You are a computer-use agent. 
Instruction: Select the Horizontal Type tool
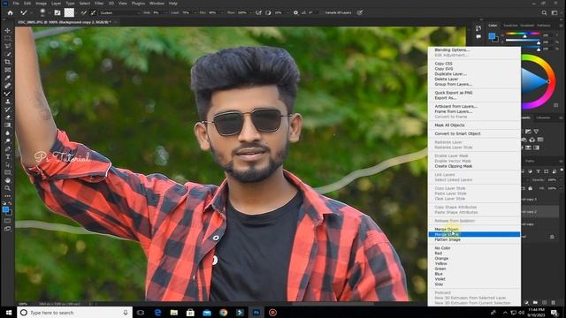click(8, 157)
